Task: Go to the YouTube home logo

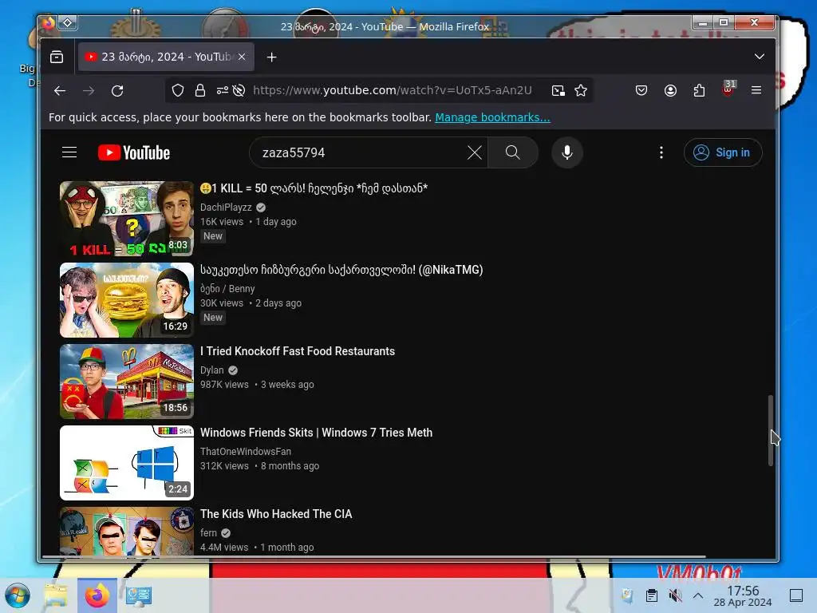Action: click(x=134, y=152)
